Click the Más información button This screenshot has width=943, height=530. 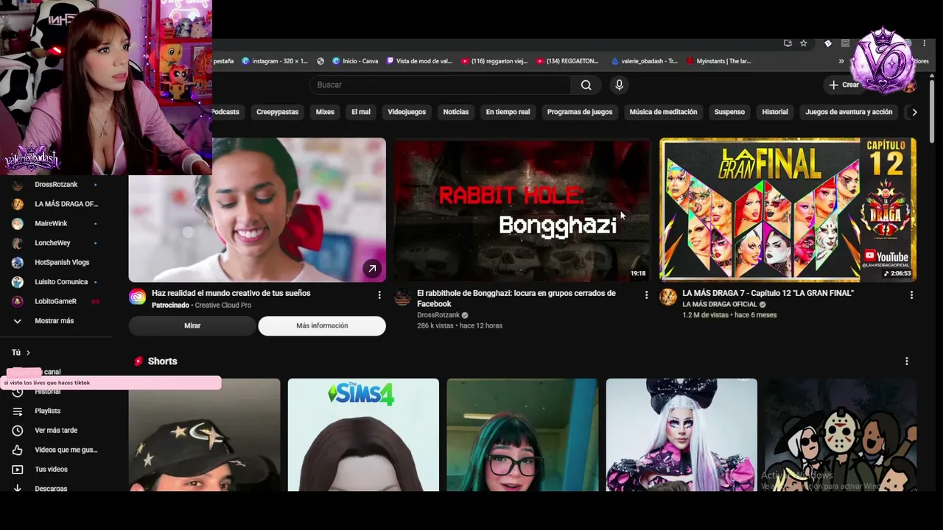click(322, 325)
